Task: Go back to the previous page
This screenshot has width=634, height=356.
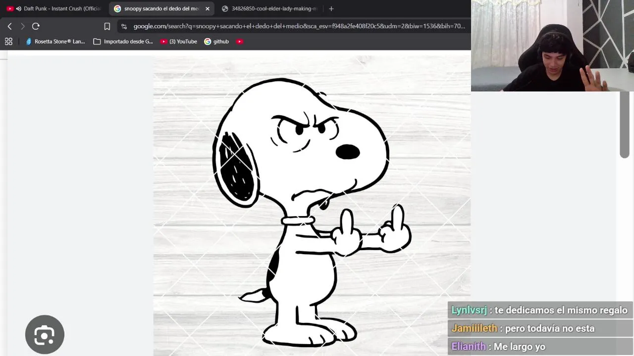Action: pos(9,26)
